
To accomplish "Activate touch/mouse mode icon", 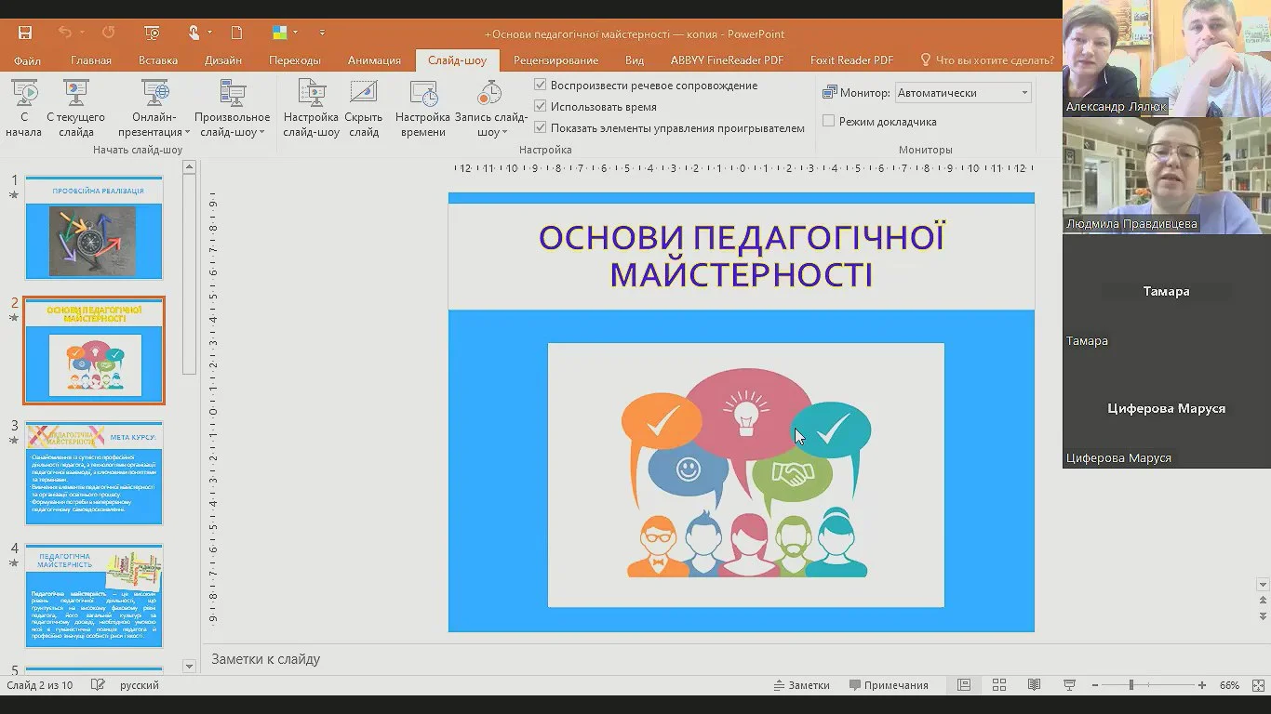I will pos(194,33).
